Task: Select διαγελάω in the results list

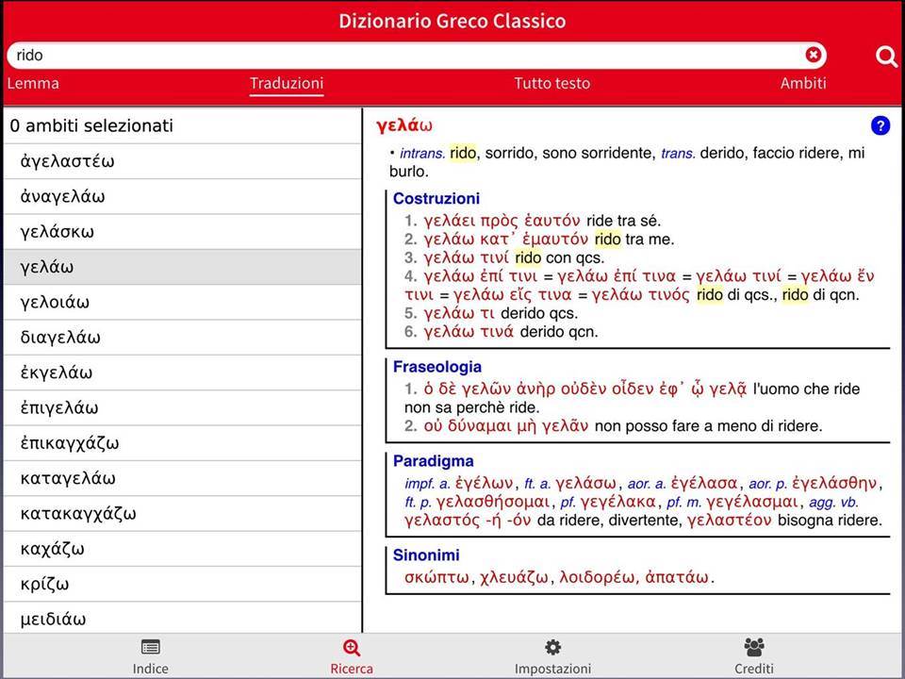Action: pos(182,338)
